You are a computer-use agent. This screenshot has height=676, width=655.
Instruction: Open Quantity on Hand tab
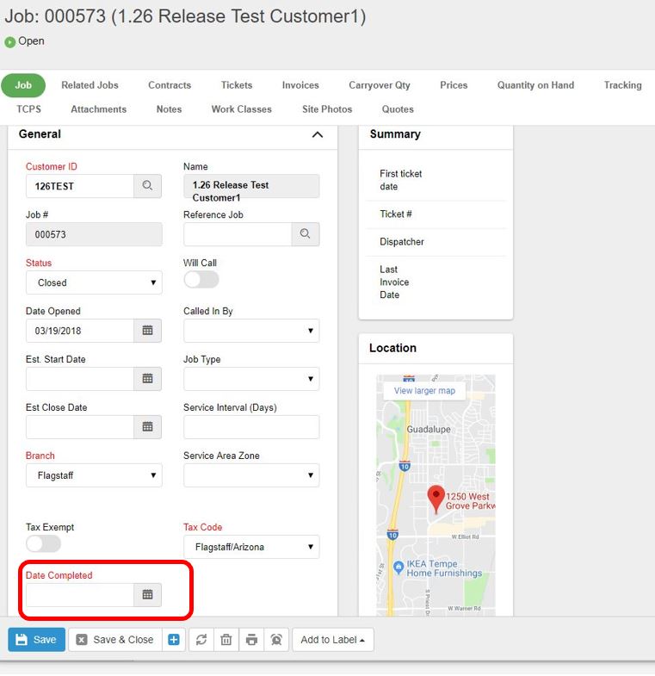point(535,85)
